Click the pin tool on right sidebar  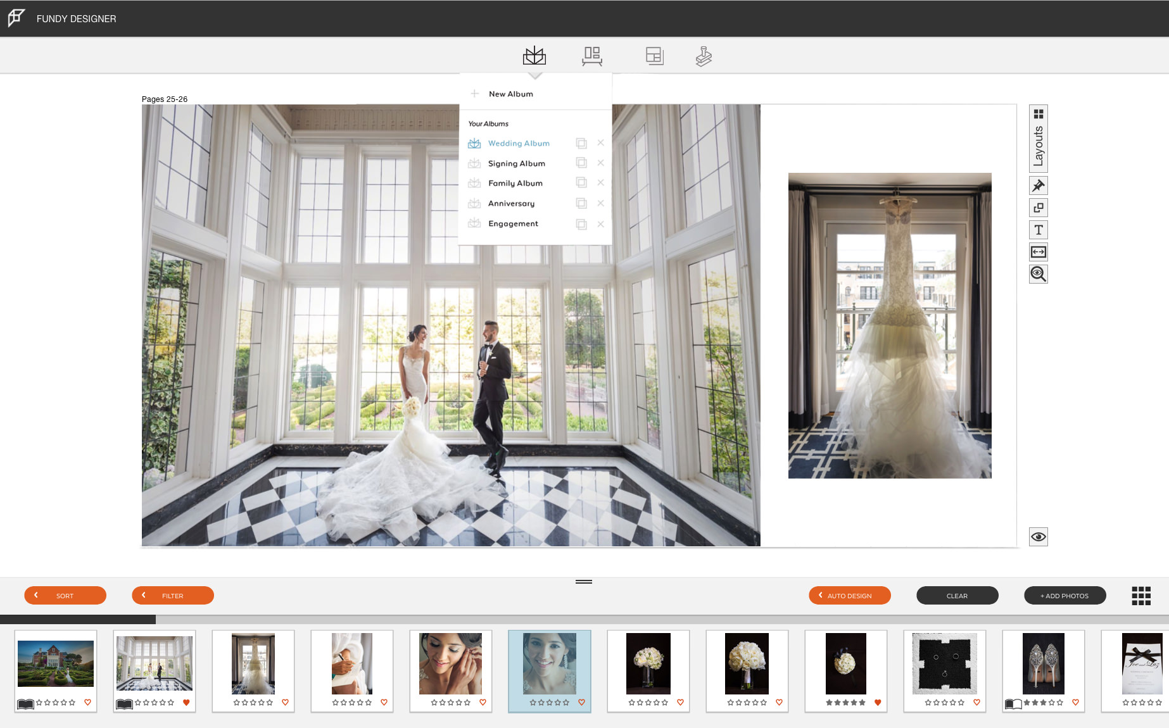tap(1039, 185)
